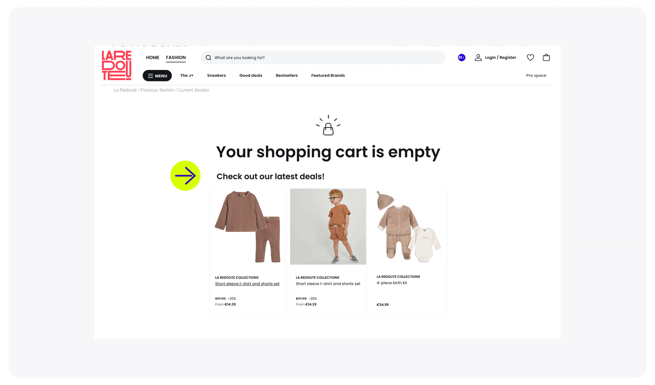
Task: Open the Bestsellers link
Action: pyautogui.click(x=286, y=76)
